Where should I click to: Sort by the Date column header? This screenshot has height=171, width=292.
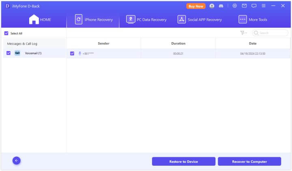tap(253, 43)
